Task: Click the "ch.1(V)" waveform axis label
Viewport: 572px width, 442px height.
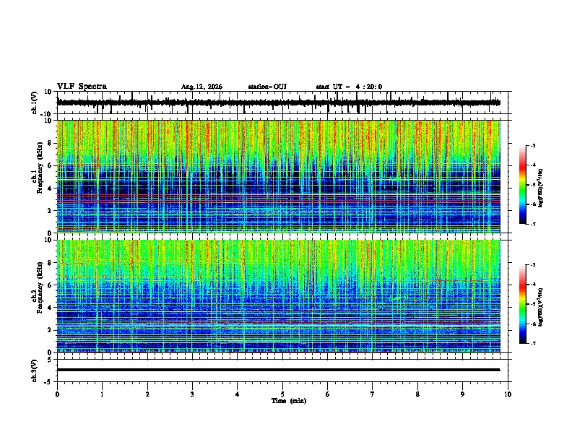Action: (35, 103)
